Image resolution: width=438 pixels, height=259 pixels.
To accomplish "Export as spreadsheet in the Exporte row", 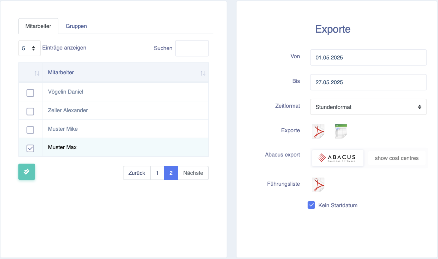I will click(x=341, y=131).
